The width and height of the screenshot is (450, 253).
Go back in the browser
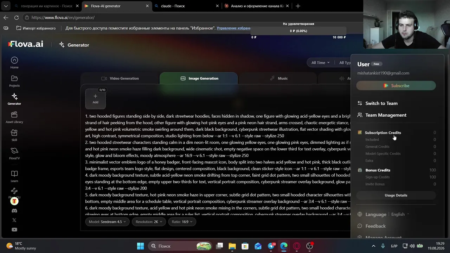coord(6,17)
